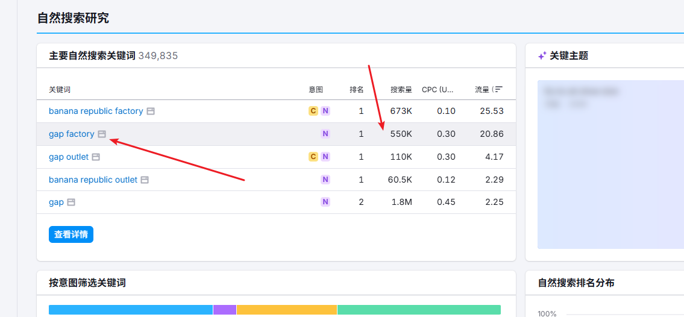Screen dimensions: 684x317
Task: Click the sparkle icon beside 关键主题
Action: tap(542, 55)
